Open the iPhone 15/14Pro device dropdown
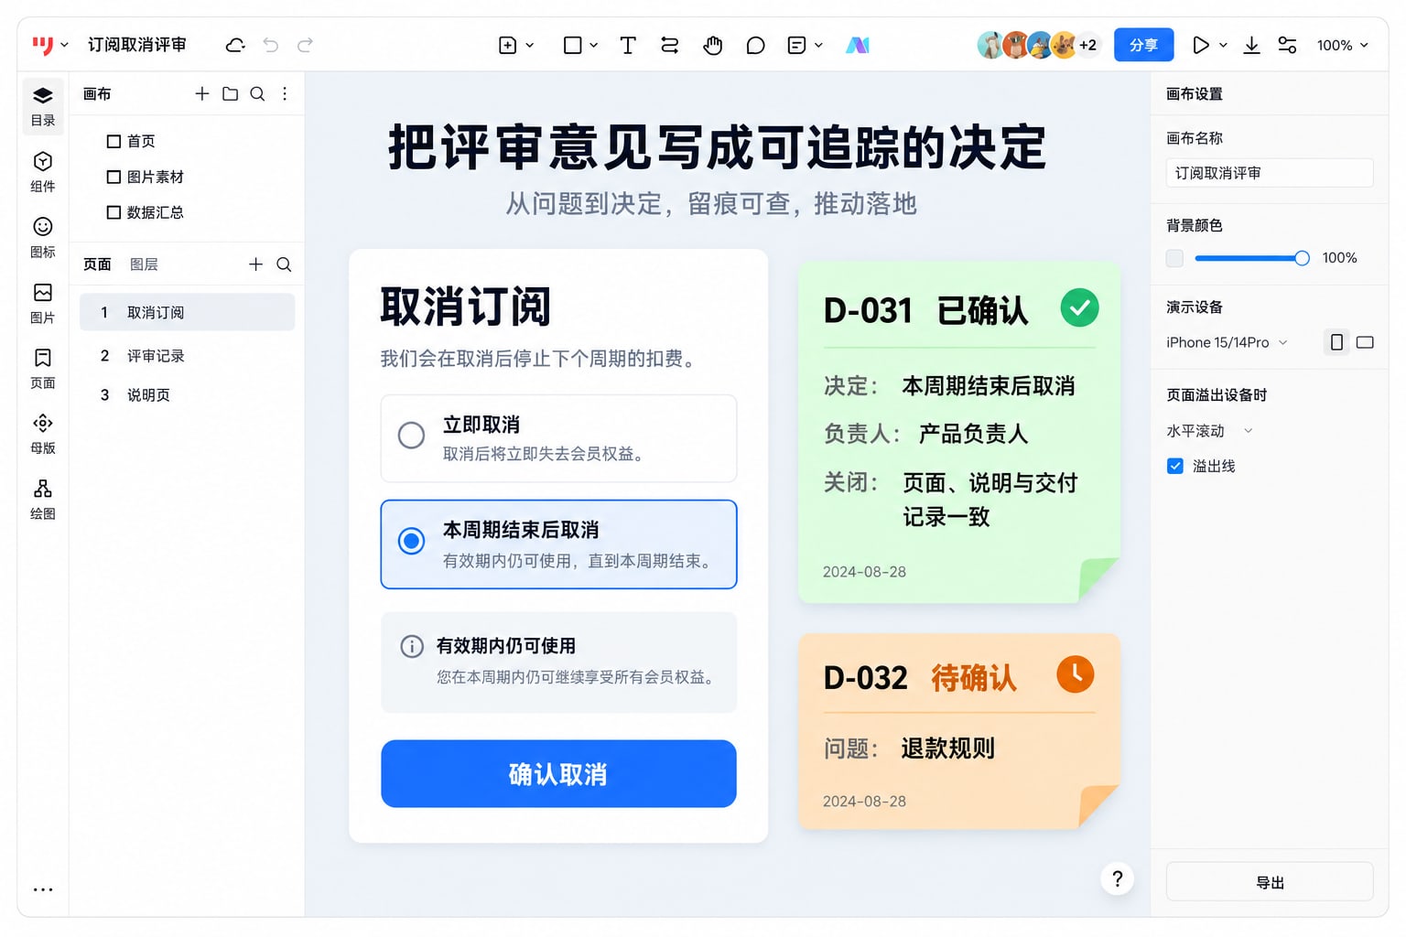Screen dimensions: 1406x937 [x=1227, y=342]
